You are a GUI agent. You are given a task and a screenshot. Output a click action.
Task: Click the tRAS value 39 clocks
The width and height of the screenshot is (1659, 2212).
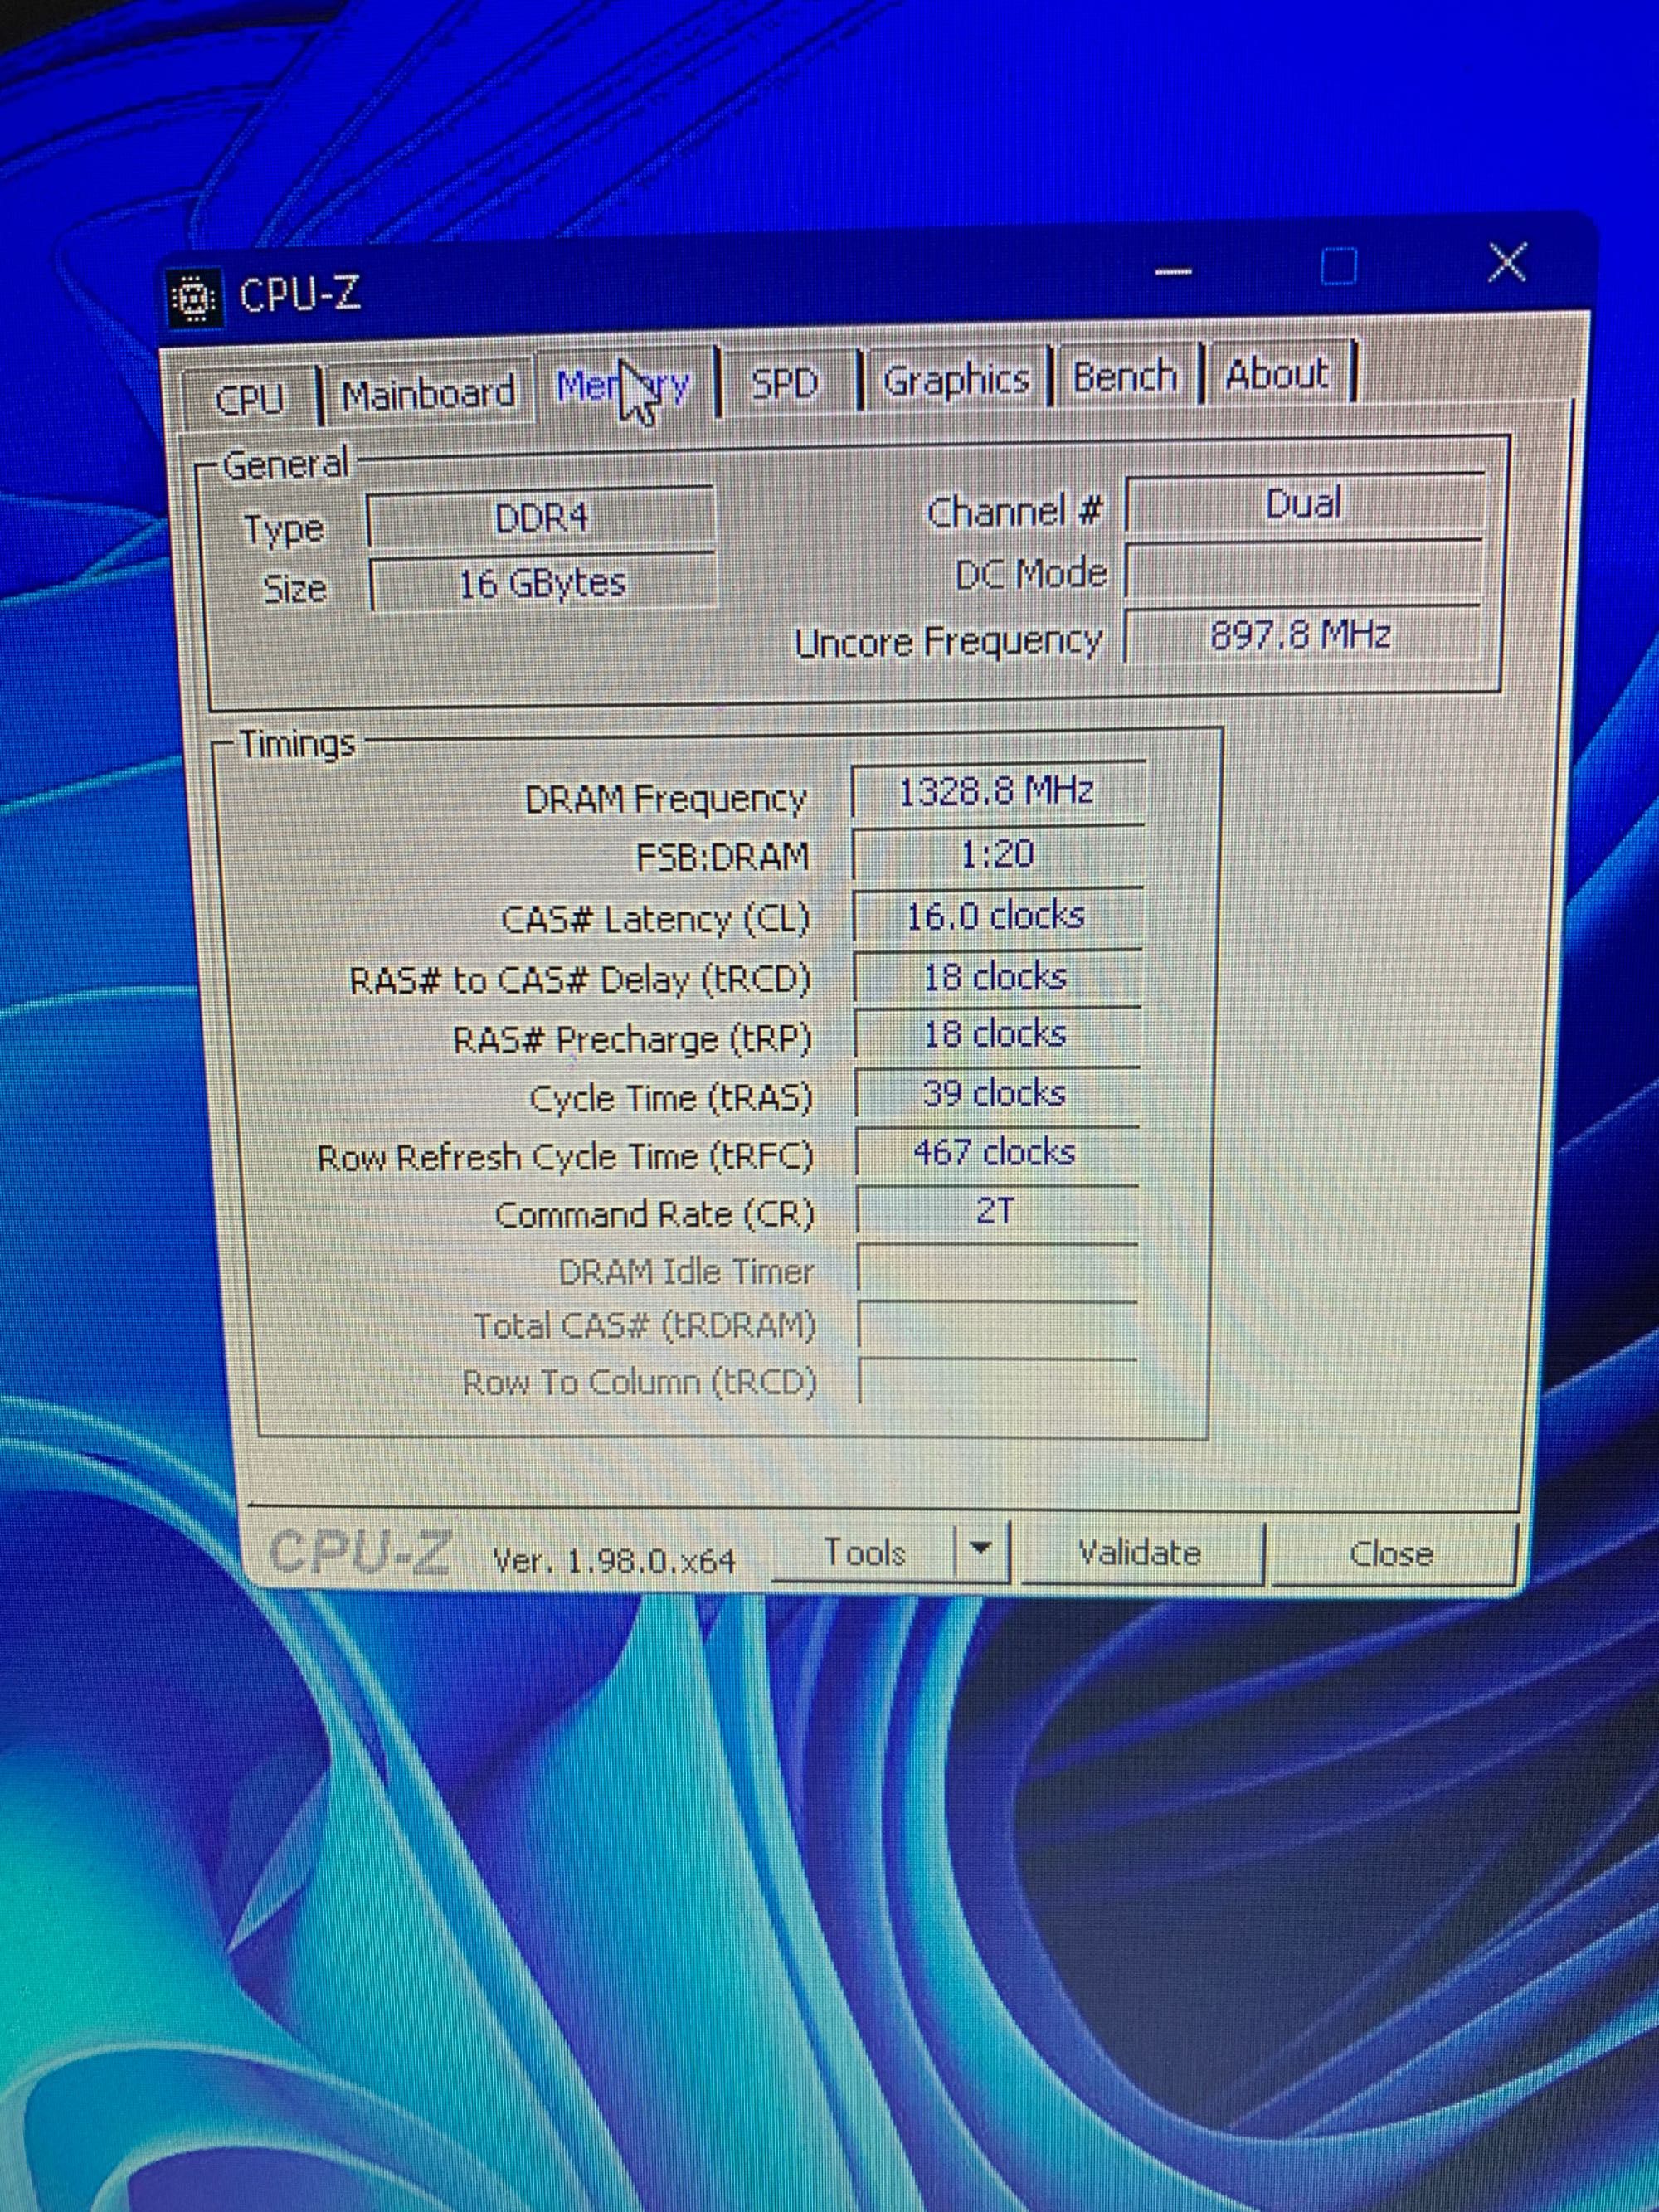pyautogui.click(x=996, y=1094)
